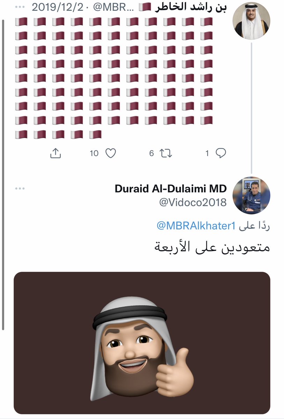The height and width of the screenshot is (419, 284).
Task: Click the first Qatar flag emoji in the tweet
Action: coord(206,22)
